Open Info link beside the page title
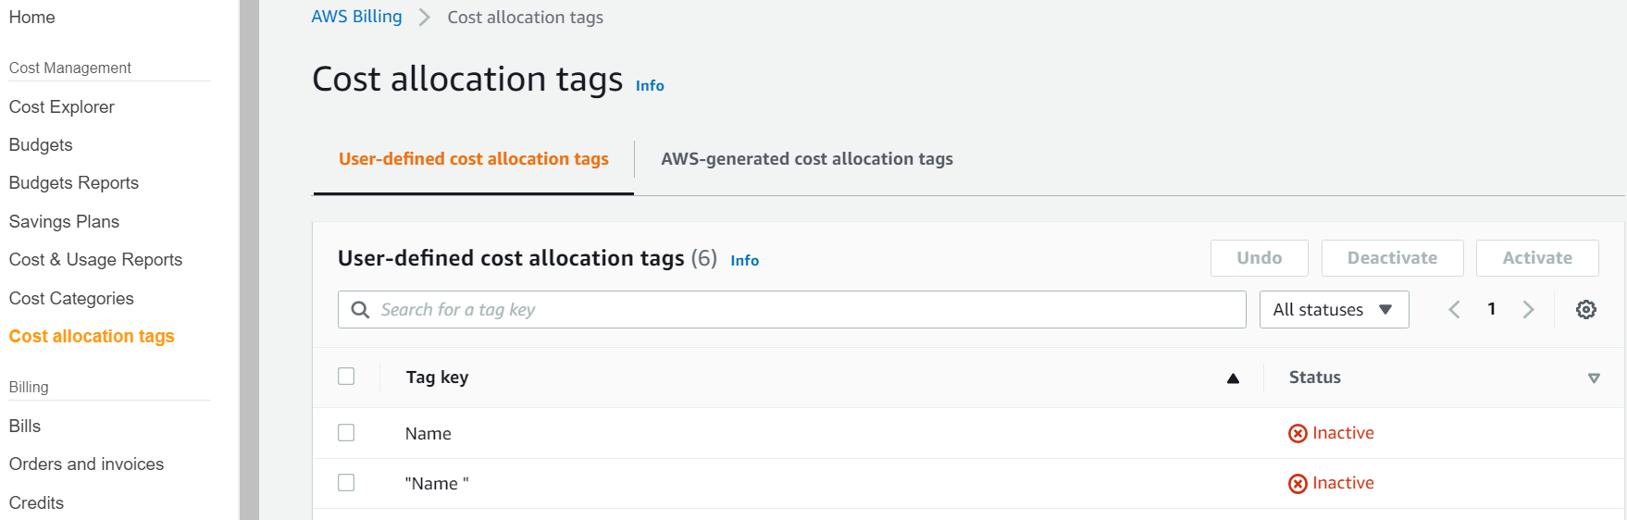The image size is (1627, 520). [650, 86]
